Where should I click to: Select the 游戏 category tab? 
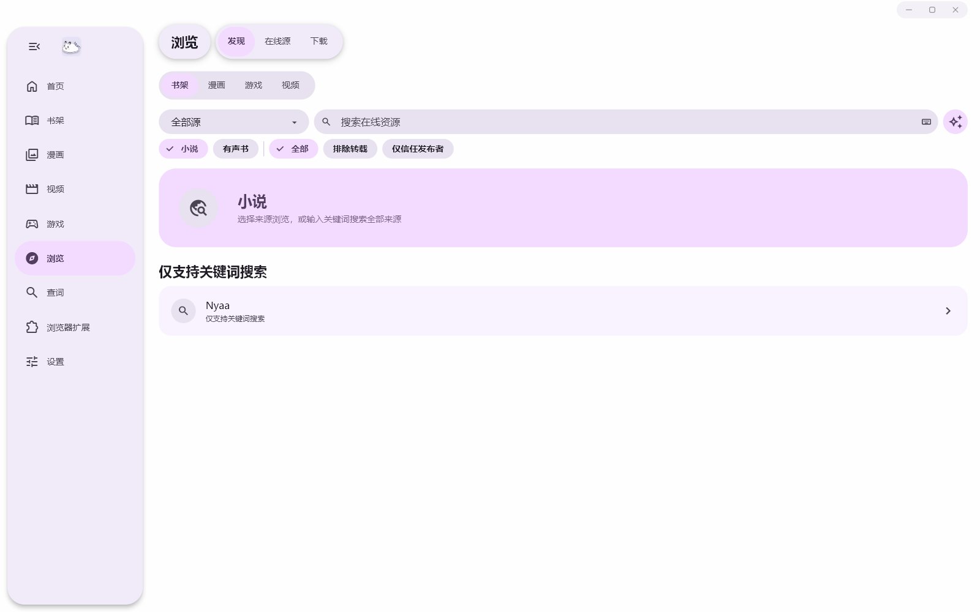pyautogui.click(x=253, y=85)
